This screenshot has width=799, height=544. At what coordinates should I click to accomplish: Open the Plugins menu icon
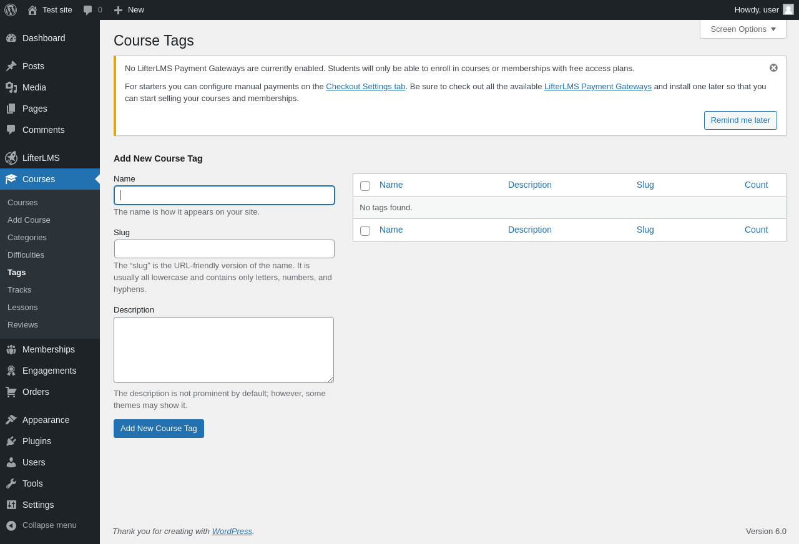coord(11,441)
